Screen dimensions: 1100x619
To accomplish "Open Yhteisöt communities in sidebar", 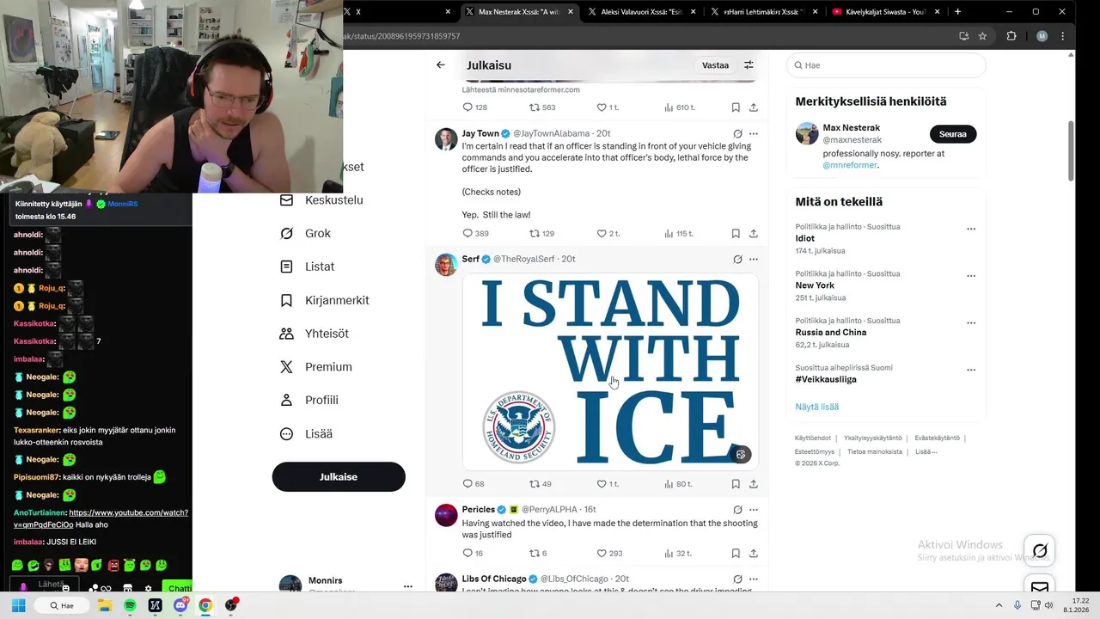I will coord(315,334).
